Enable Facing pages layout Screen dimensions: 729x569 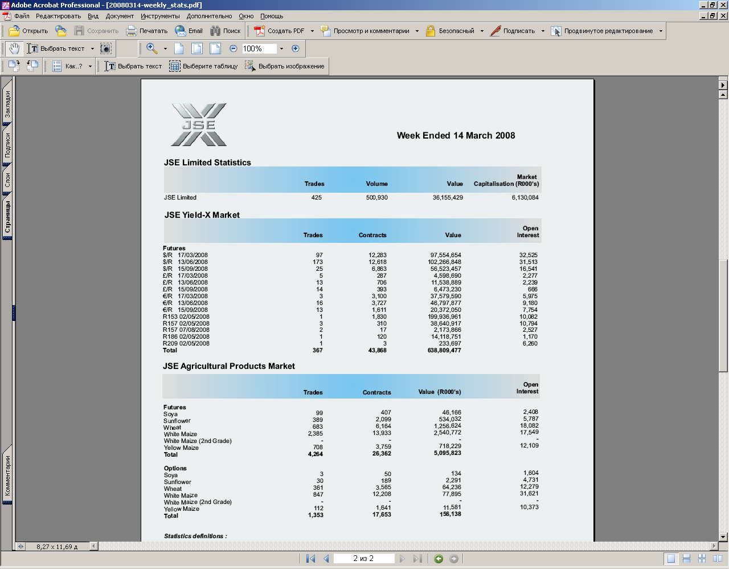(718, 559)
